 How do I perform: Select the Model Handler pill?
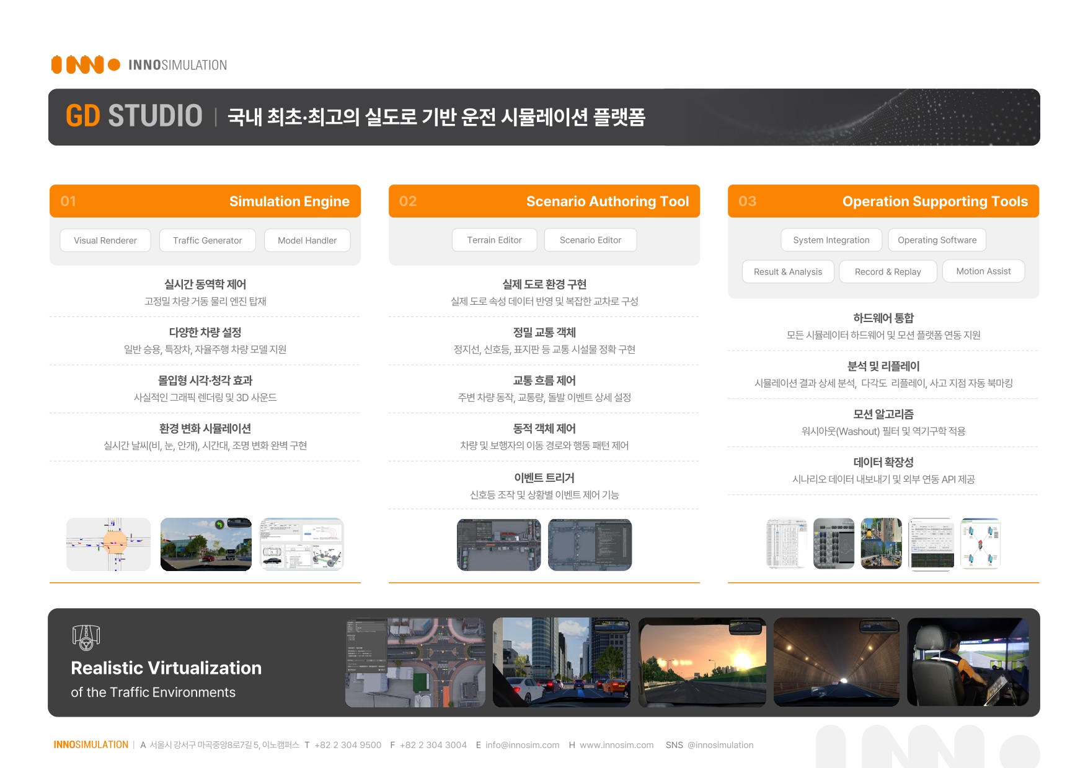[307, 240]
